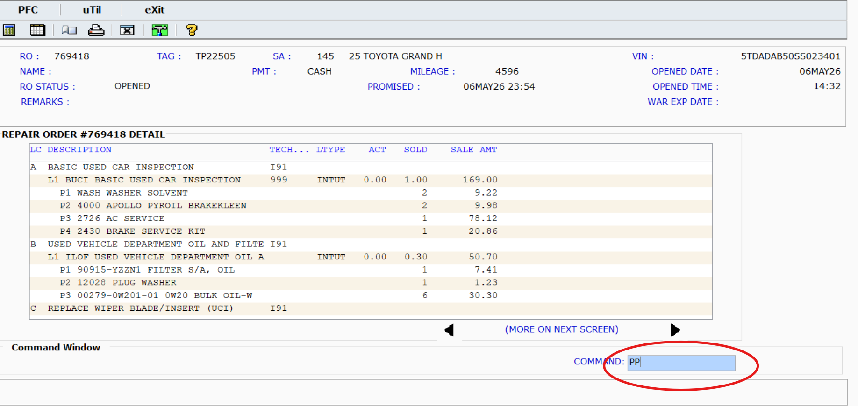Screen dimensions: 858x406
Task: Open the uTil menu
Action: [92, 10]
